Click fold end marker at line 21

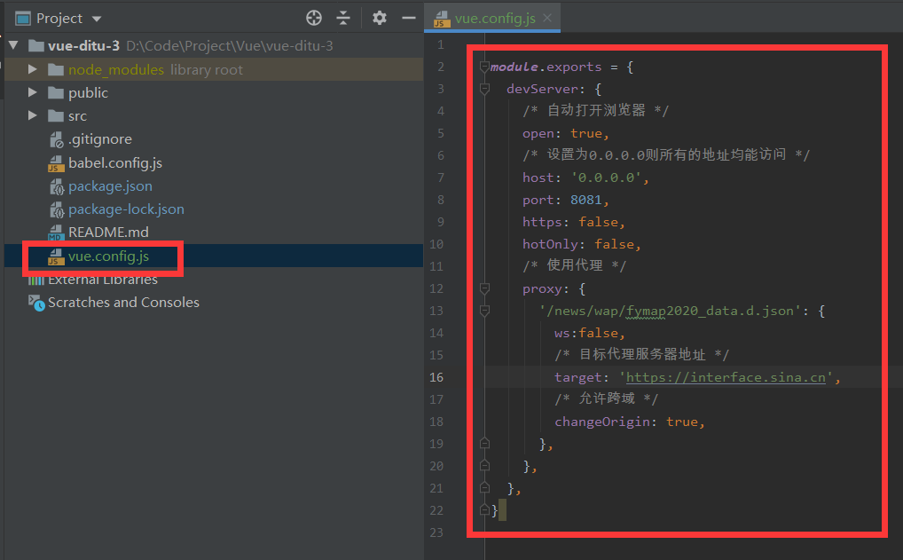(x=484, y=488)
